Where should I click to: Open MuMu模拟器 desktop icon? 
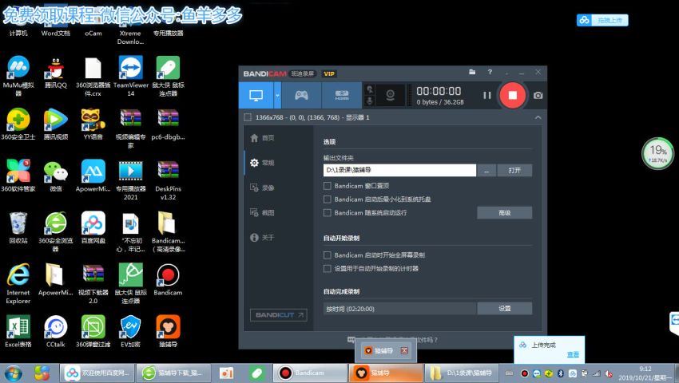(x=18, y=76)
